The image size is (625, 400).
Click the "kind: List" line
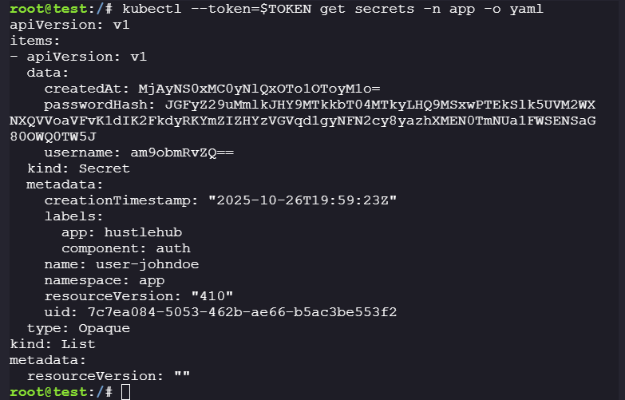point(53,343)
